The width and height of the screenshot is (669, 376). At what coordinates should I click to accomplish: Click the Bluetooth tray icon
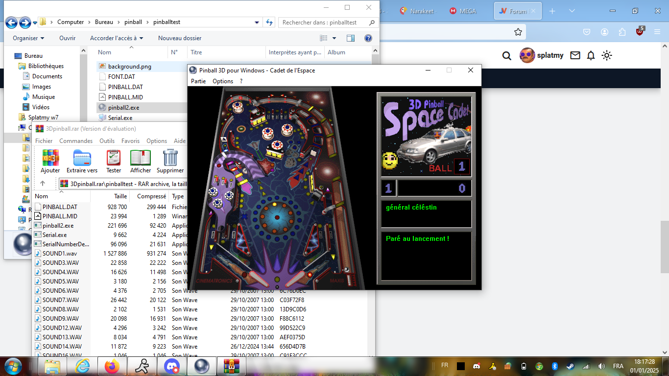tap(555, 366)
